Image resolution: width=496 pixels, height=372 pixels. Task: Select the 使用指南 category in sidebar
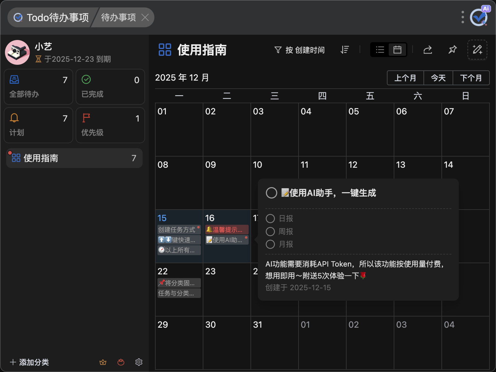click(x=74, y=158)
